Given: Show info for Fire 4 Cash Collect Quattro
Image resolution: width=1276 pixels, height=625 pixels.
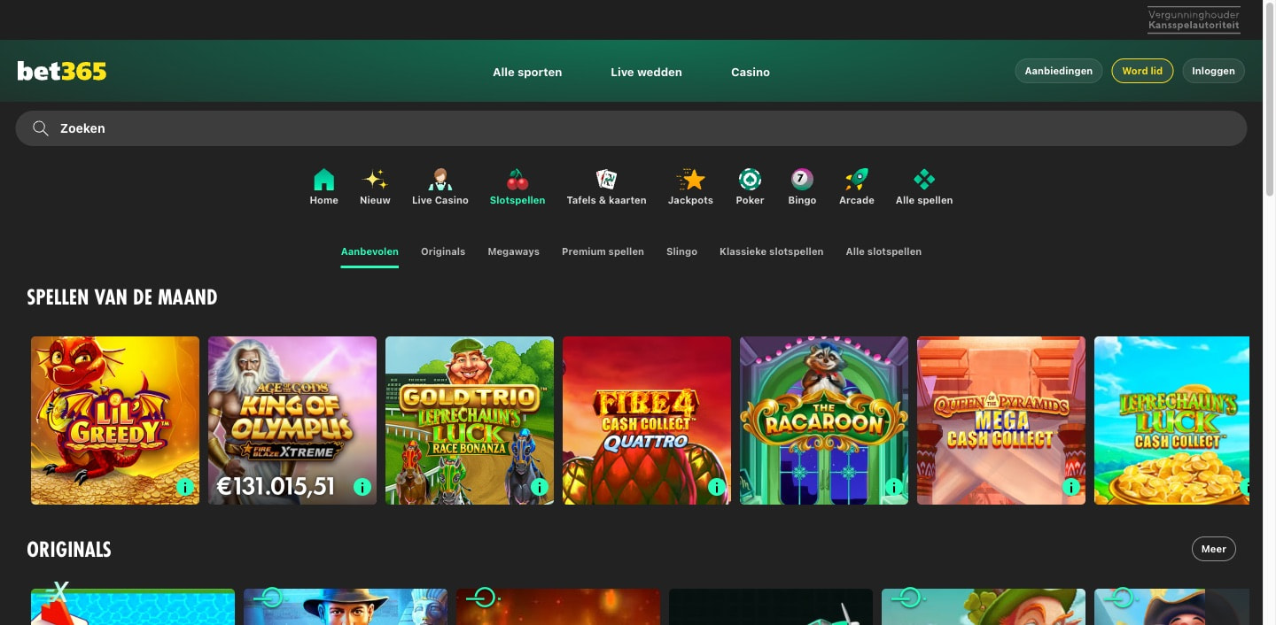Looking at the screenshot, I should click(716, 487).
